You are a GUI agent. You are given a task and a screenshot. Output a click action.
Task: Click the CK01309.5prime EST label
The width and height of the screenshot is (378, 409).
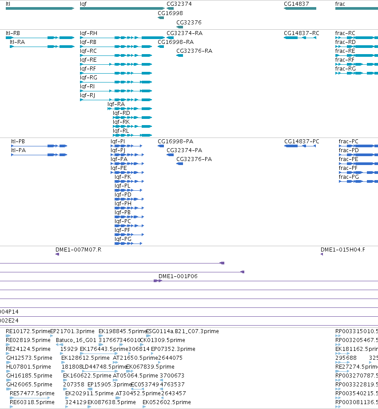(x=163, y=340)
